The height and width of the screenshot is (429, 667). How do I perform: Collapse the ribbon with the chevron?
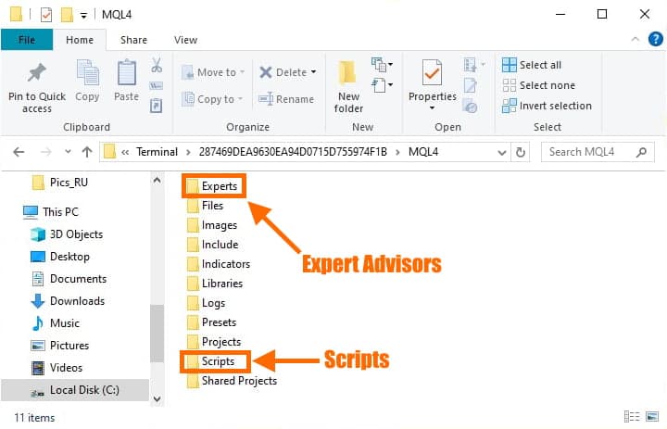636,39
